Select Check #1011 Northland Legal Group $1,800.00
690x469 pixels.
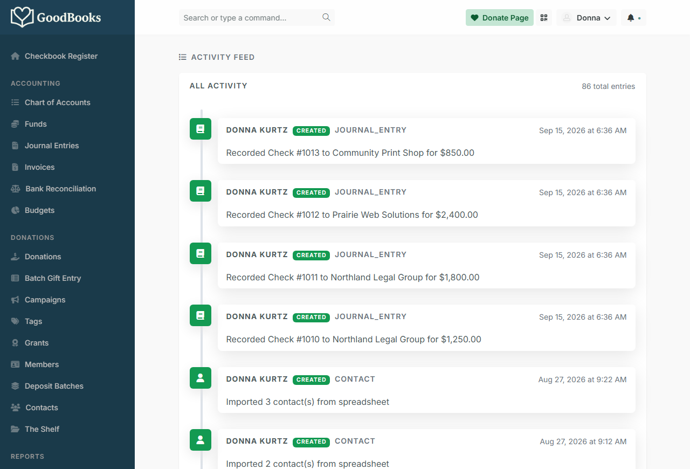[426, 265]
